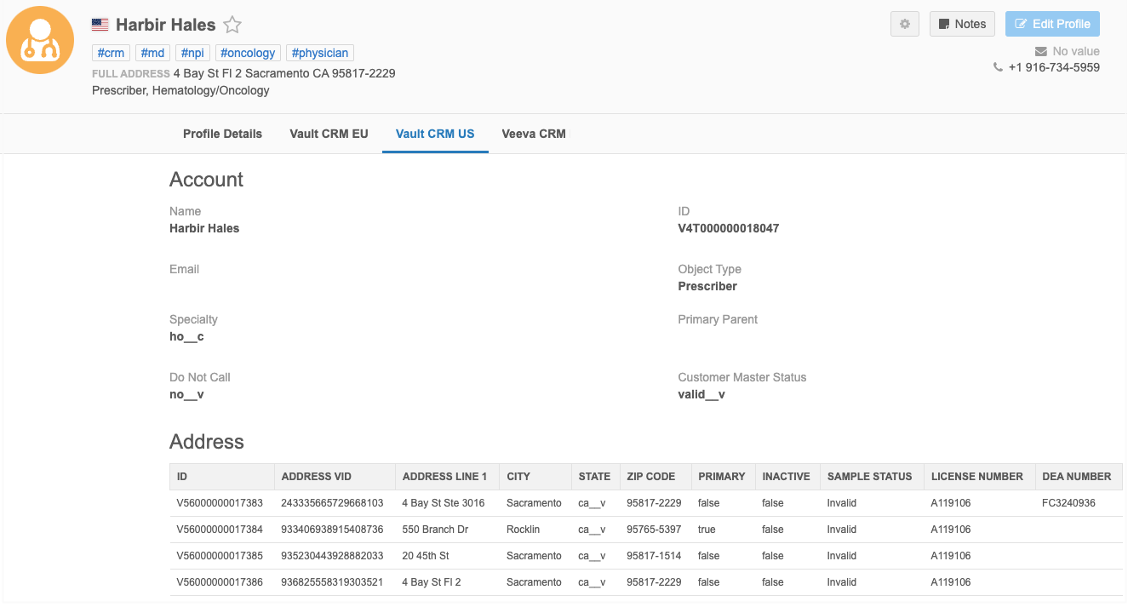This screenshot has height=607, width=1128.
Task: Click the US flag icon
Action: [x=100, y=25]
